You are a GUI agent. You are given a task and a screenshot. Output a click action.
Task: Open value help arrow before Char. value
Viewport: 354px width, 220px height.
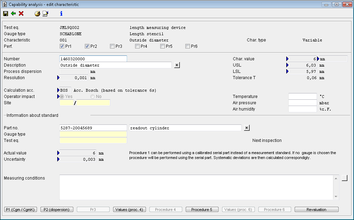coord(287,59)
